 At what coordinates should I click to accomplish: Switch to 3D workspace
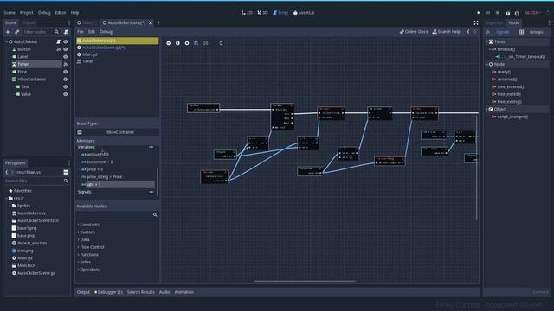(262, 13)
